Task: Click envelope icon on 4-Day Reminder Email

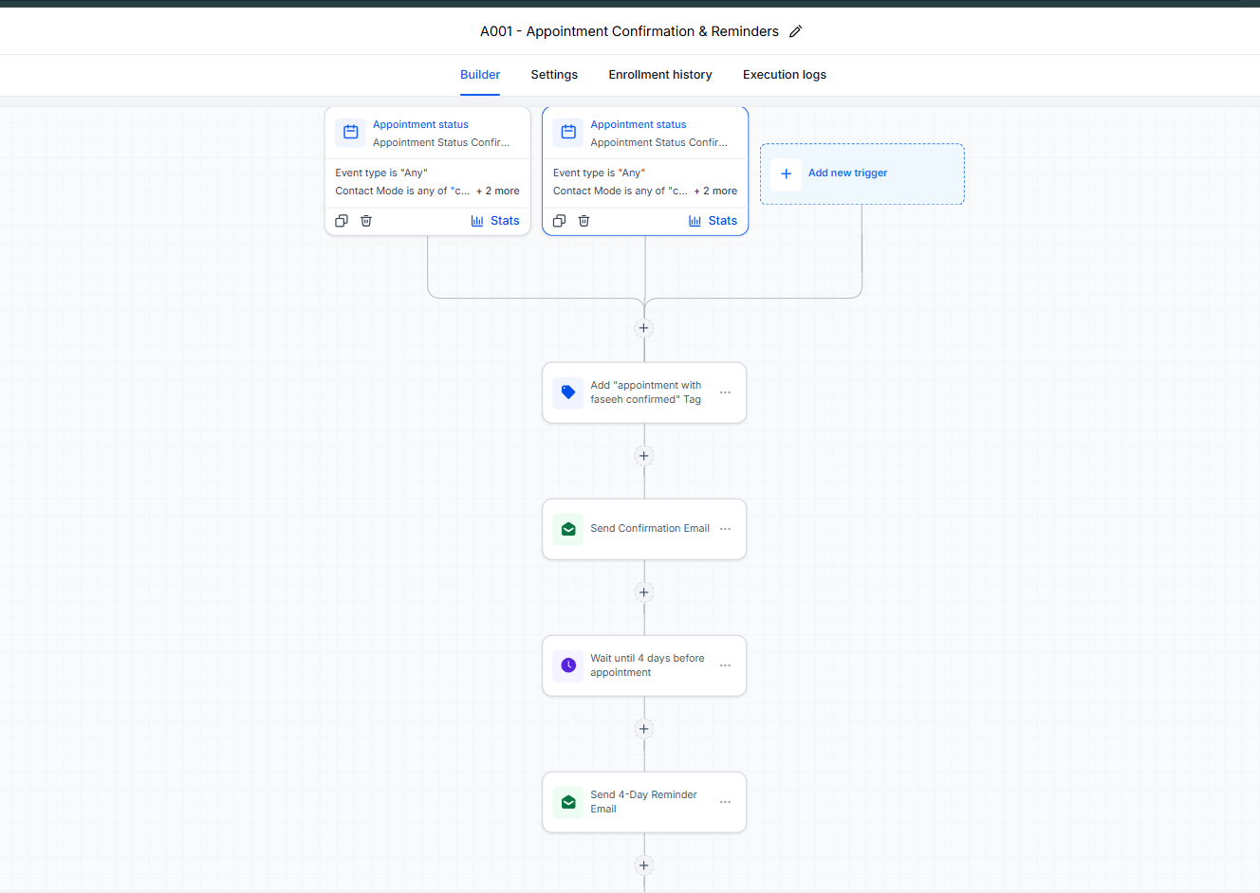Action: point(568,802)
